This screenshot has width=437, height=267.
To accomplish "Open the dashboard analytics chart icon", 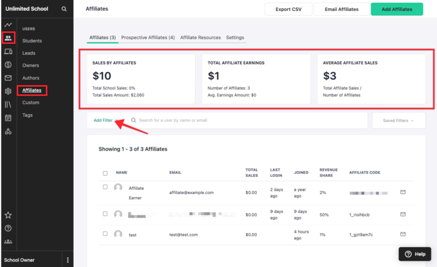I will coord(8,25).
